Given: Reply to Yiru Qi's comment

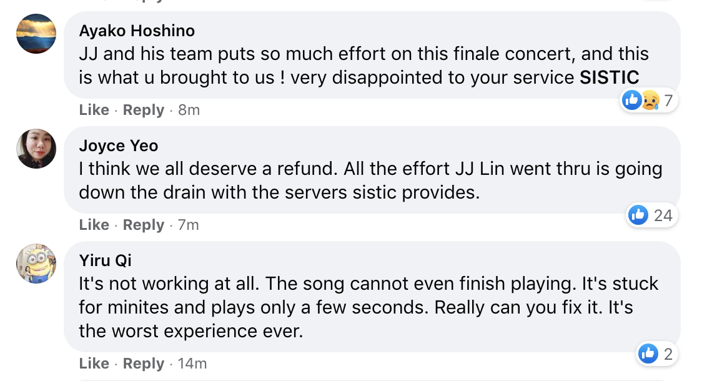Looking at the screenshot, I should click(x=143, y=363).
